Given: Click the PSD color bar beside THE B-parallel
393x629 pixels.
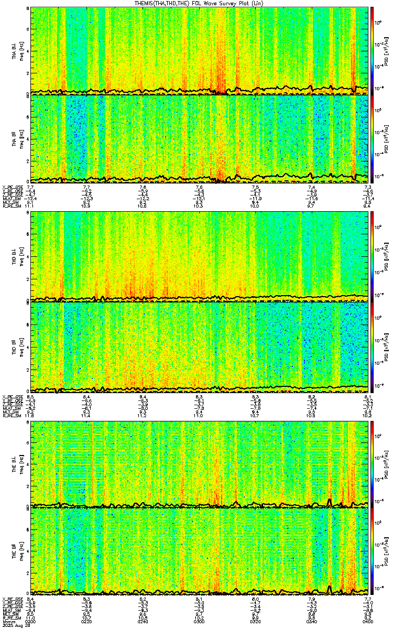Looking at the screenshot, I should [373, 551].
